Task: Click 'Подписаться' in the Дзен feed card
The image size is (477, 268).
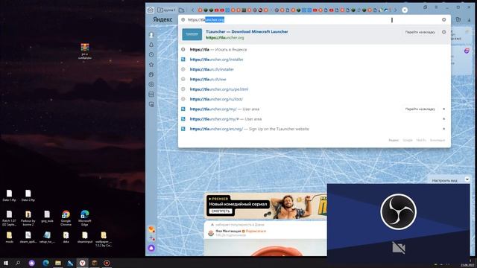Action: coord(256,232)
